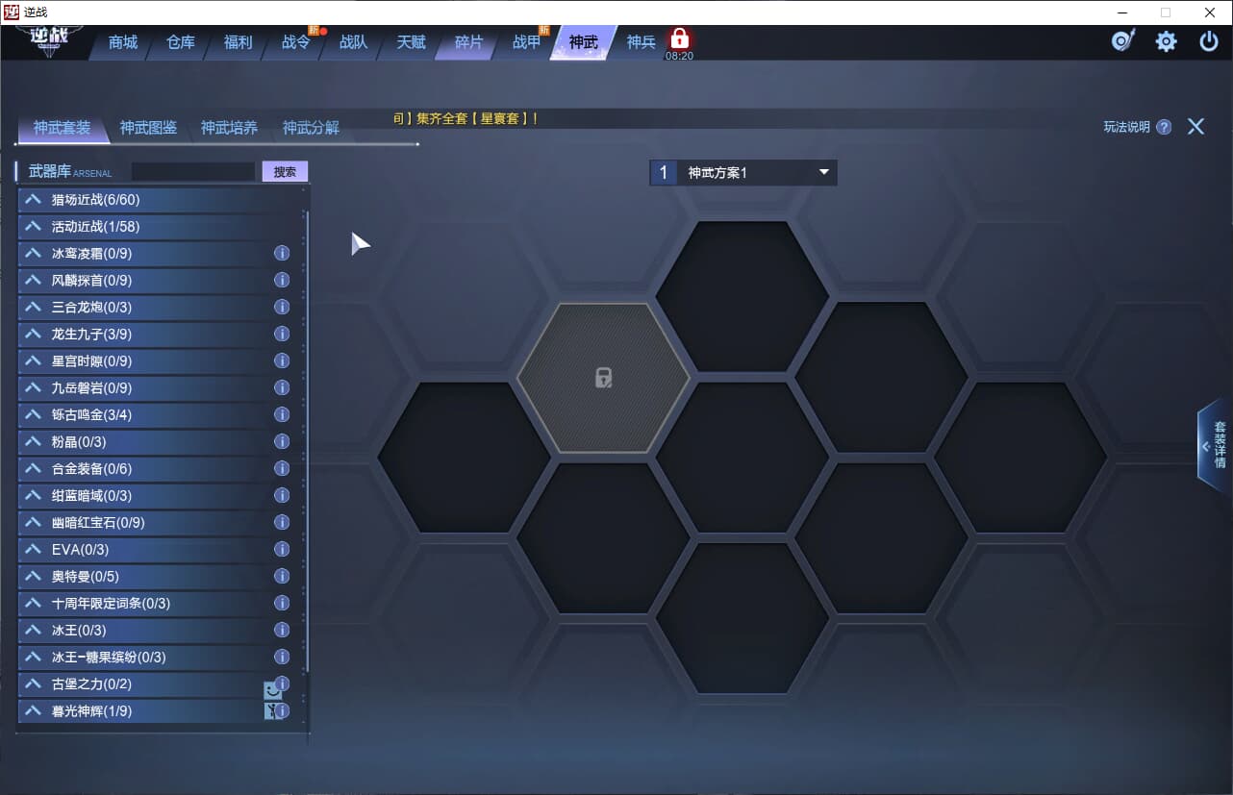
Task: Show info for 冰王-糖果缤纷 set
Action: (282, 658)
